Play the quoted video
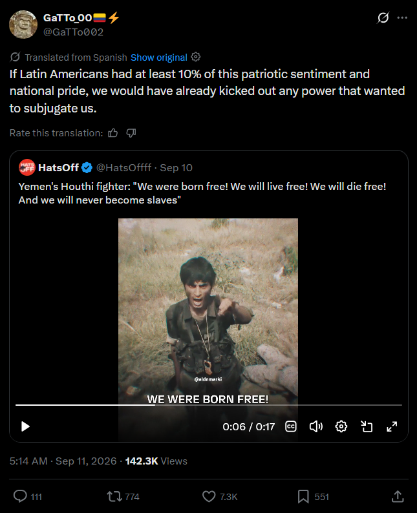The image size is (417, 513). pyautogui.click(x=25, y=426)
